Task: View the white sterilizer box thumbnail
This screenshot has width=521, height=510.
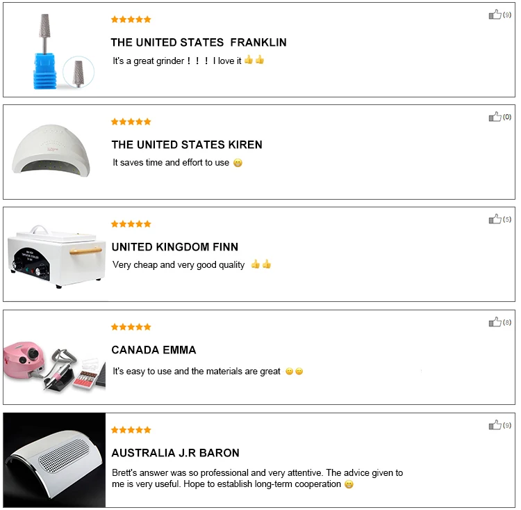Action: 56,255
